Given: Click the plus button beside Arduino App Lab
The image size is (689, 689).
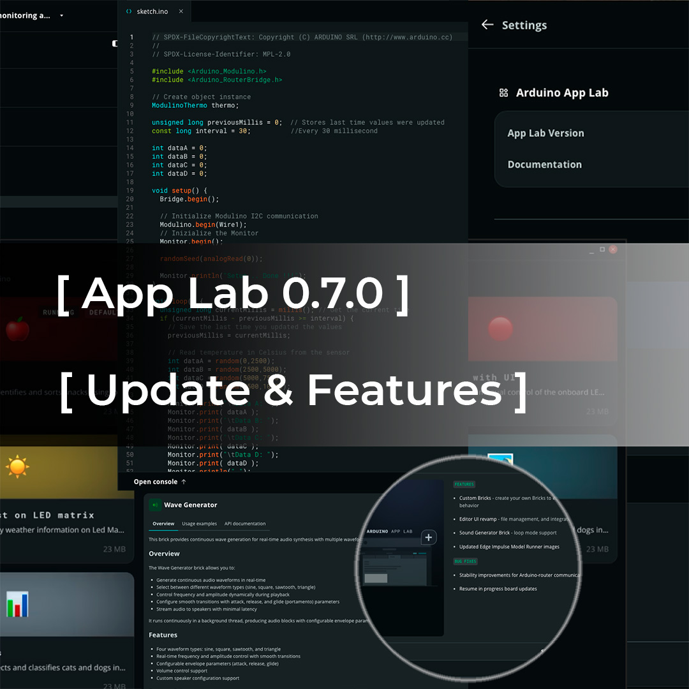Looking at the screenshot, I should click(429, 537).
